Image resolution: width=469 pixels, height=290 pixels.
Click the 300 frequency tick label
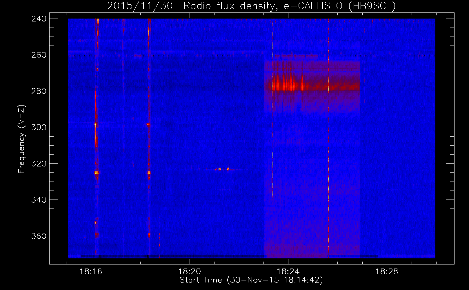pos(39,127)
